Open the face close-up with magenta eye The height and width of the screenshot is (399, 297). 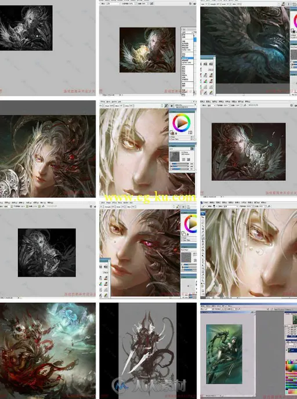pos(147,250)
